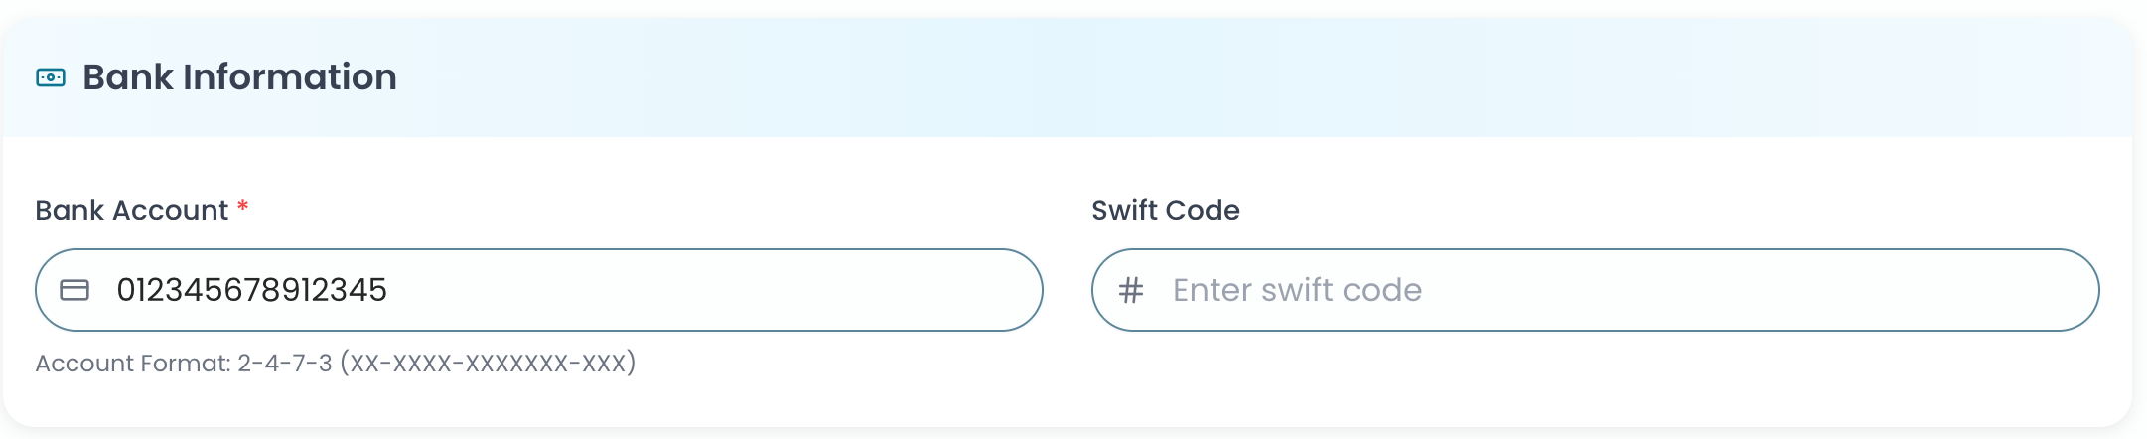
Task: Click blank area of the Bank Information header banner
Action: (1192, 77)
